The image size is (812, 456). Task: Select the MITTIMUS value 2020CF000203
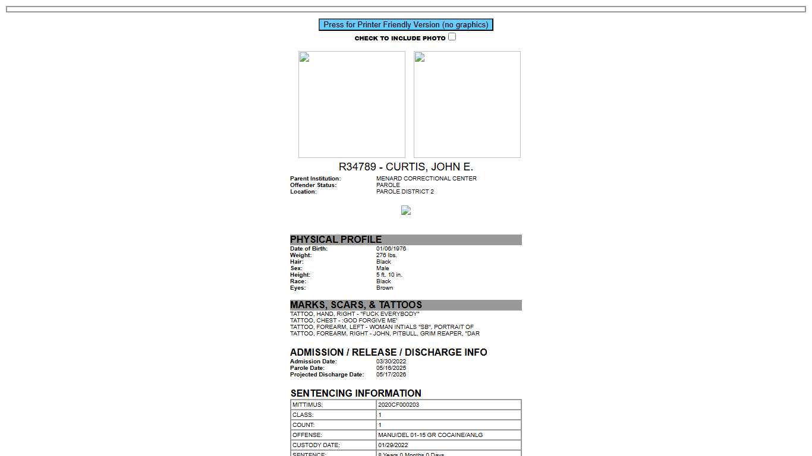(397, 404)
